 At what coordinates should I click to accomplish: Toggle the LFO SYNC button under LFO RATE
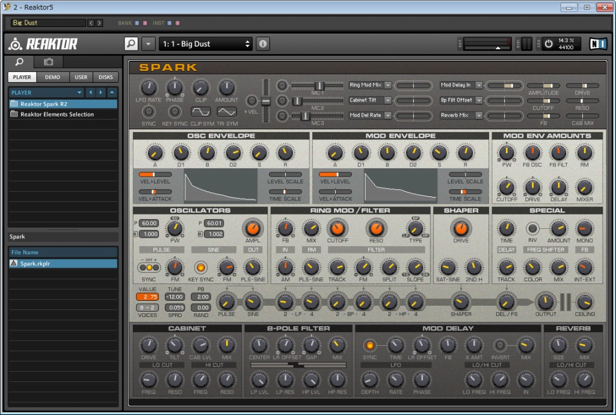[x=149, y=112]
